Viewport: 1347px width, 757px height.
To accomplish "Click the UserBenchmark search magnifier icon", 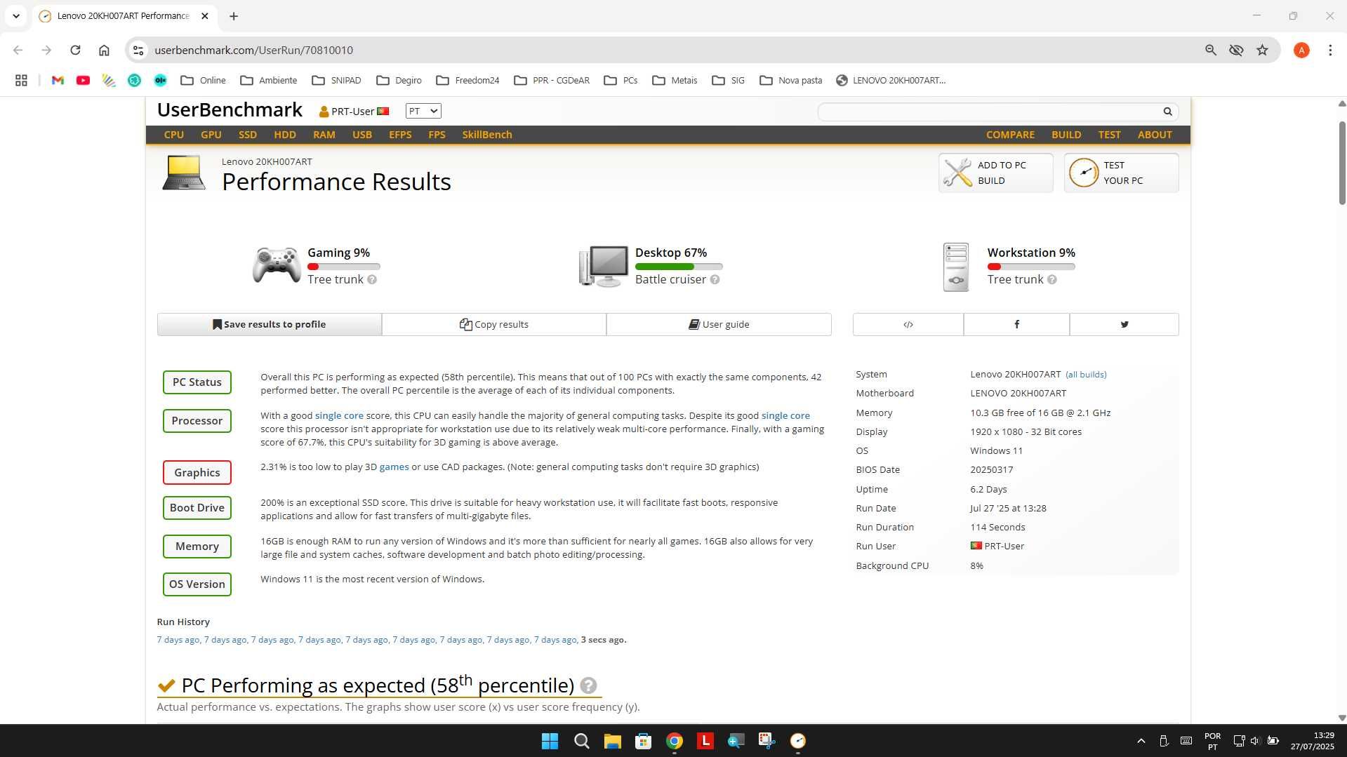I will (x=1167, y=112).
